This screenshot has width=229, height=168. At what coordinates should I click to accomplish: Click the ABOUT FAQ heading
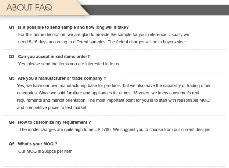coord(29,7)
